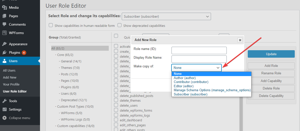
Task: Click the blue Update button
Action: [x=271, y=54]
